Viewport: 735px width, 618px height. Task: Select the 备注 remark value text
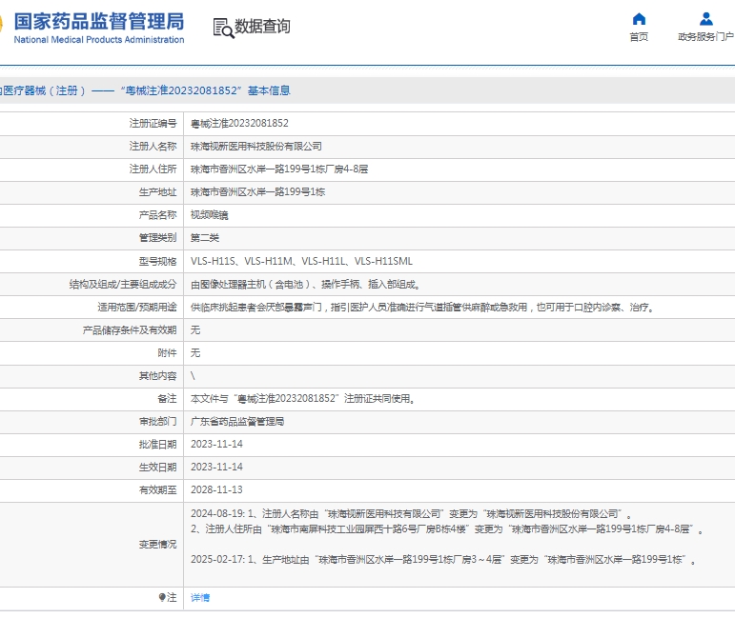coord(302,399)
